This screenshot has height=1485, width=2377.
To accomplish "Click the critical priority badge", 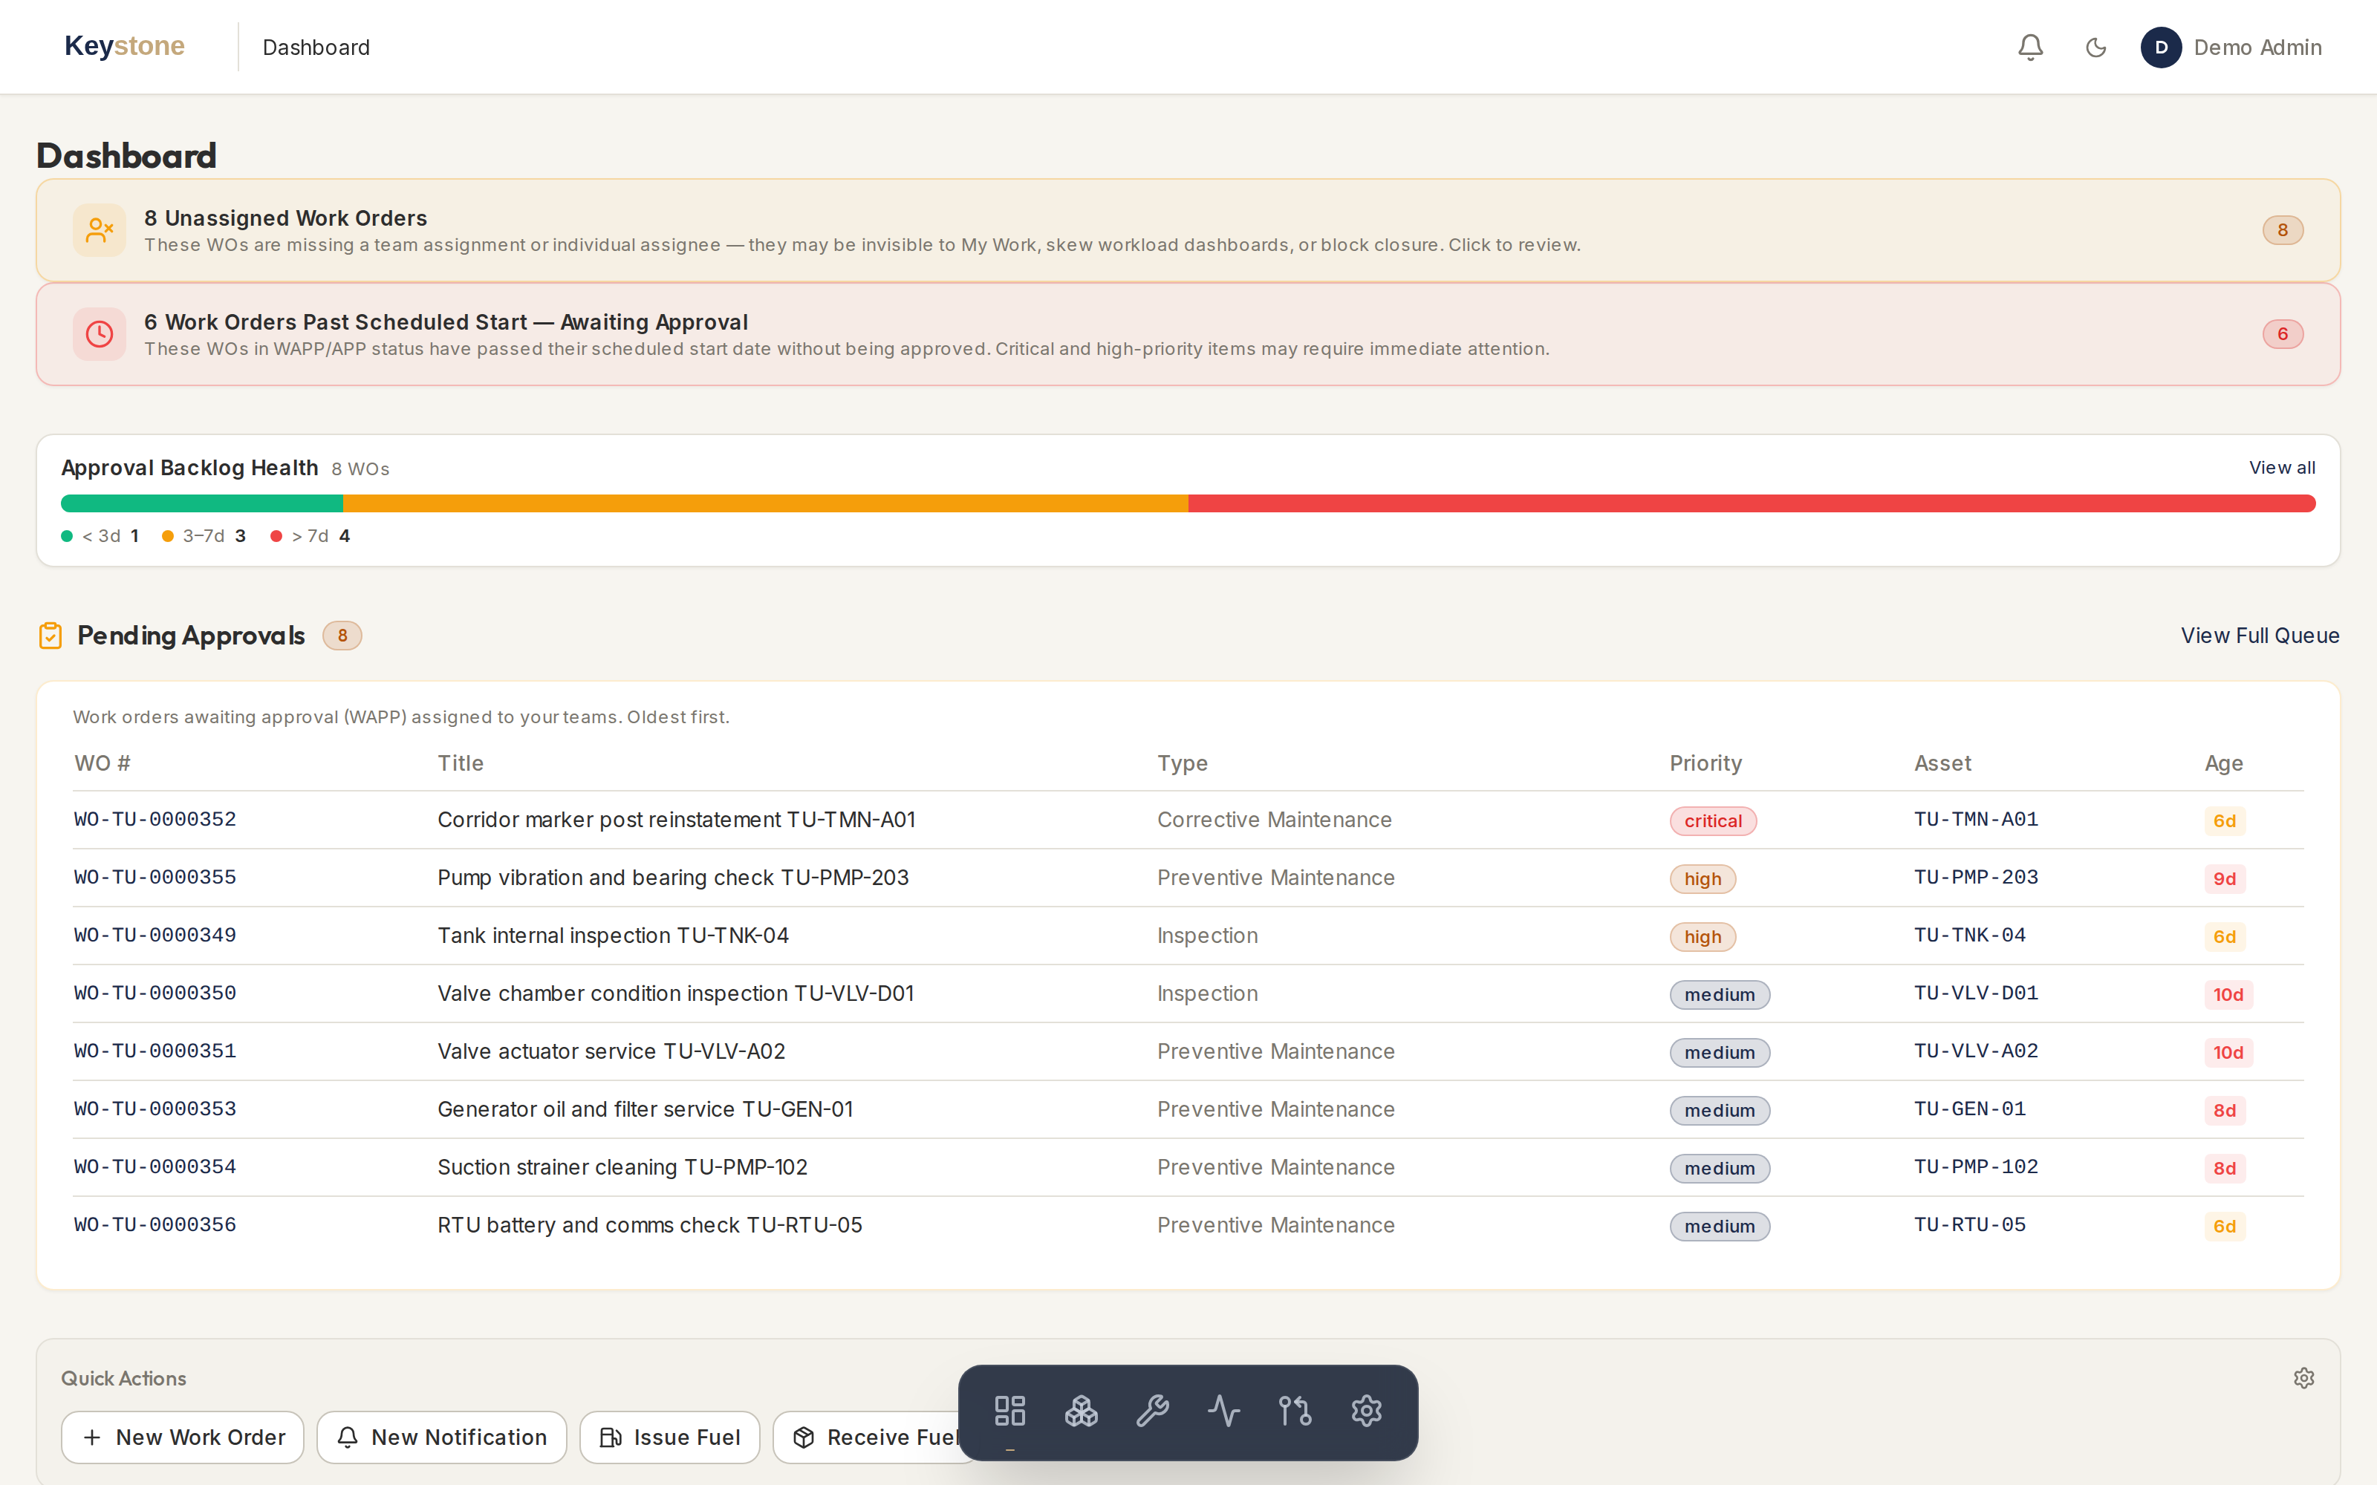I will pos(1713,821).
